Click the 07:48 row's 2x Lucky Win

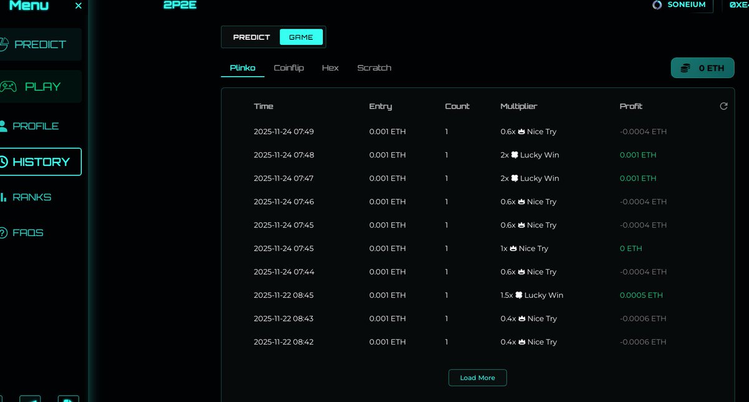[530, 155]
